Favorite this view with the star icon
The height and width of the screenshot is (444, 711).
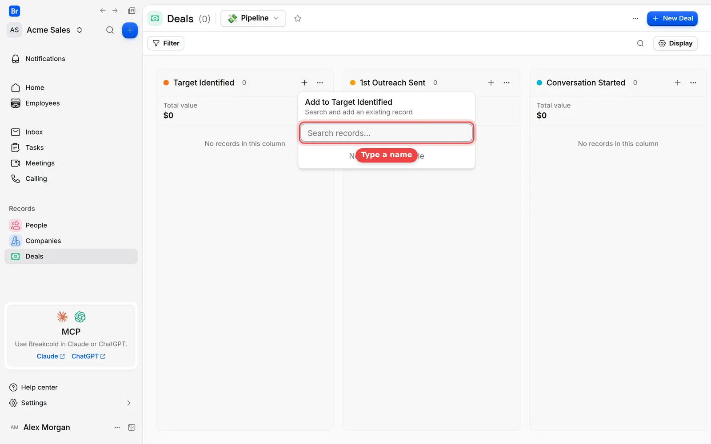tap(298, 18)
